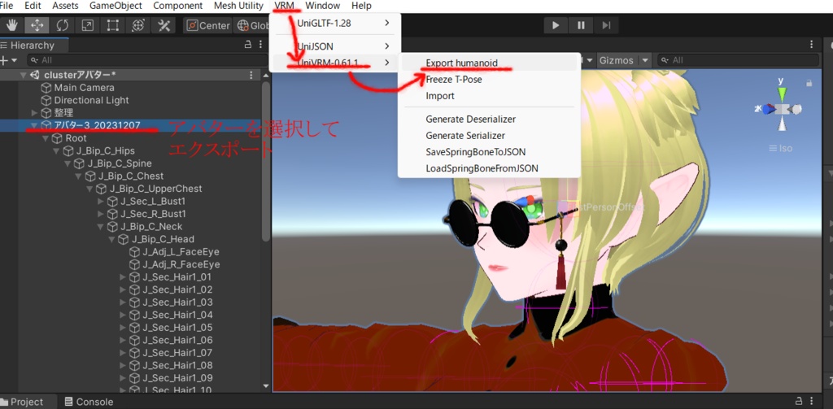Choose Import in UniVRM submenu

[489, 96]
